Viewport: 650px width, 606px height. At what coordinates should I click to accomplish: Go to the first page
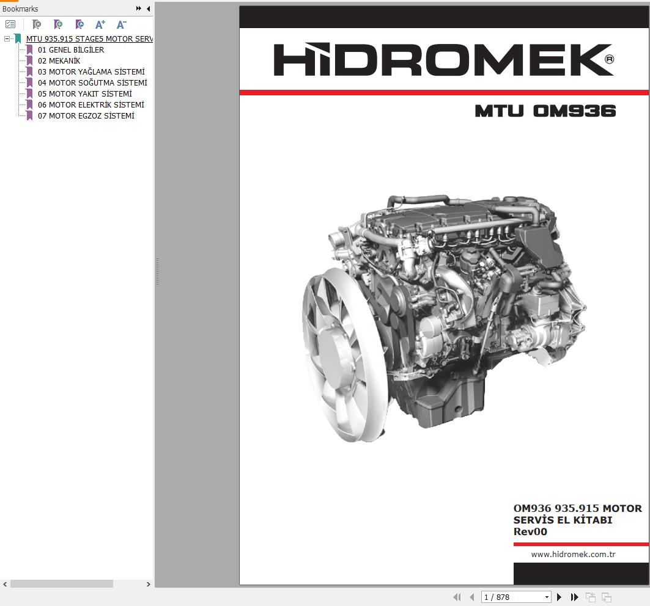[457, 597]
